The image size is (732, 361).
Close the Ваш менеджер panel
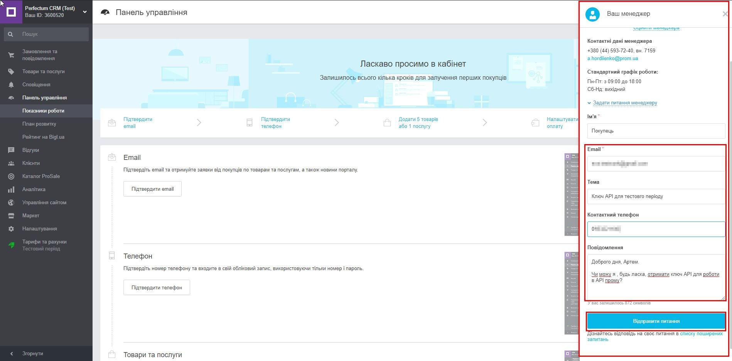click(x=725, y=14)
